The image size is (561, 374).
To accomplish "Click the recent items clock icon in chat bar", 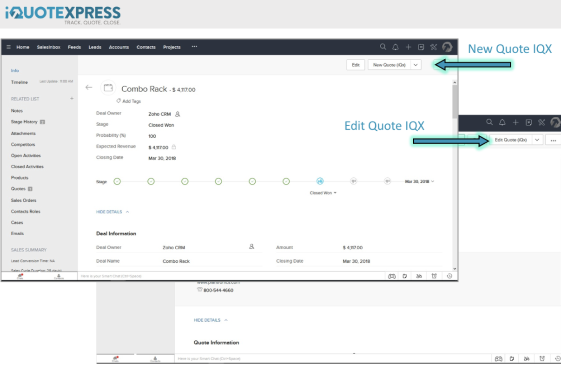I will click(449, 276).
